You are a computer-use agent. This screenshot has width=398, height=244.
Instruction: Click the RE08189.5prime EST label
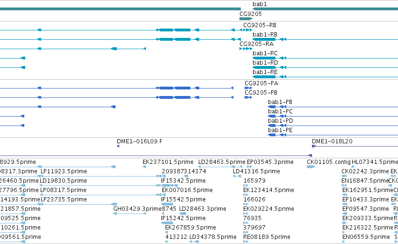tap(267, 237)
